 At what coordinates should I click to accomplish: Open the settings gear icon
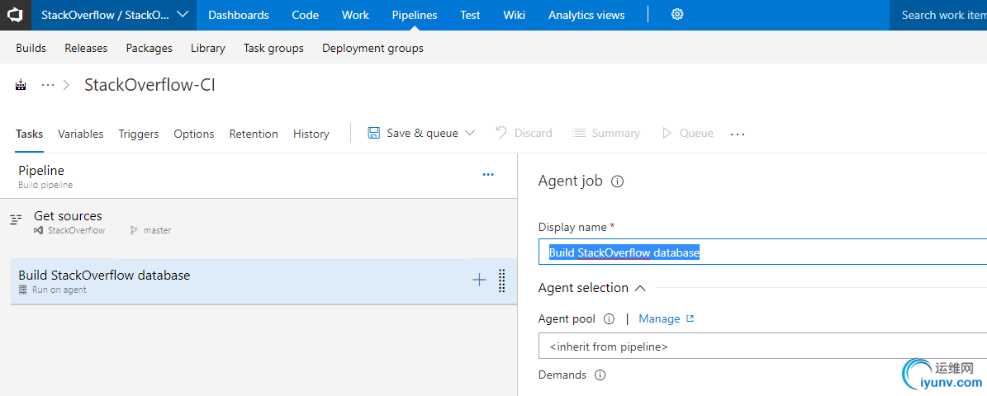tap(677, 15)
